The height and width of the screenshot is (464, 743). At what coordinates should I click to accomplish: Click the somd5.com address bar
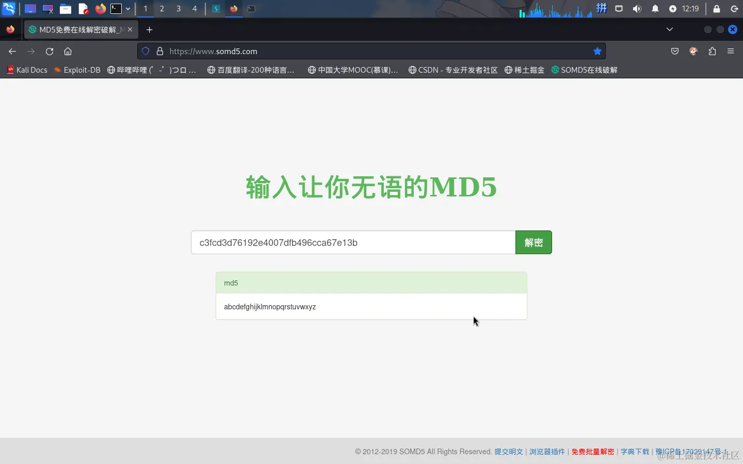(372, 51)
